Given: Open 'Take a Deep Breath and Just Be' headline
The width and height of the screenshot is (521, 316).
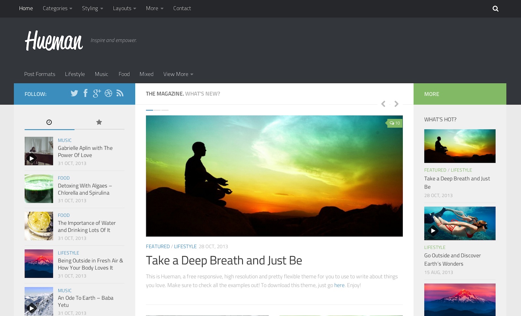Looking at the screenshot, I should 224,261.
